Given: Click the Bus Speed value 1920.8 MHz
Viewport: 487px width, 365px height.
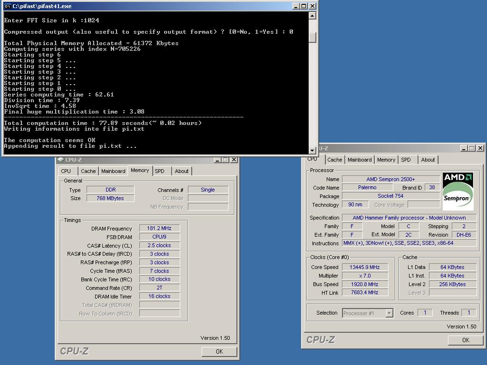Looking at the screenshot, I should point(365,284).
